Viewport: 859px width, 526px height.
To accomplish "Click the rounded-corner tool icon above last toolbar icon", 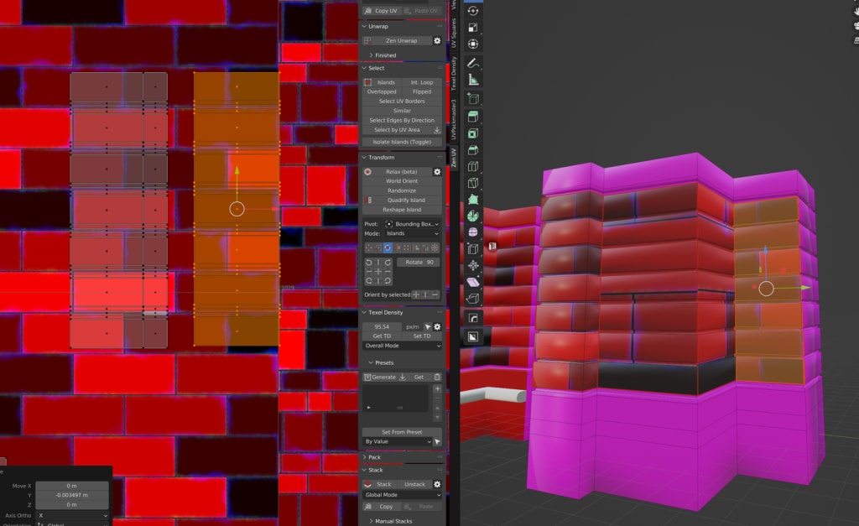I will (x=473, y=318).
